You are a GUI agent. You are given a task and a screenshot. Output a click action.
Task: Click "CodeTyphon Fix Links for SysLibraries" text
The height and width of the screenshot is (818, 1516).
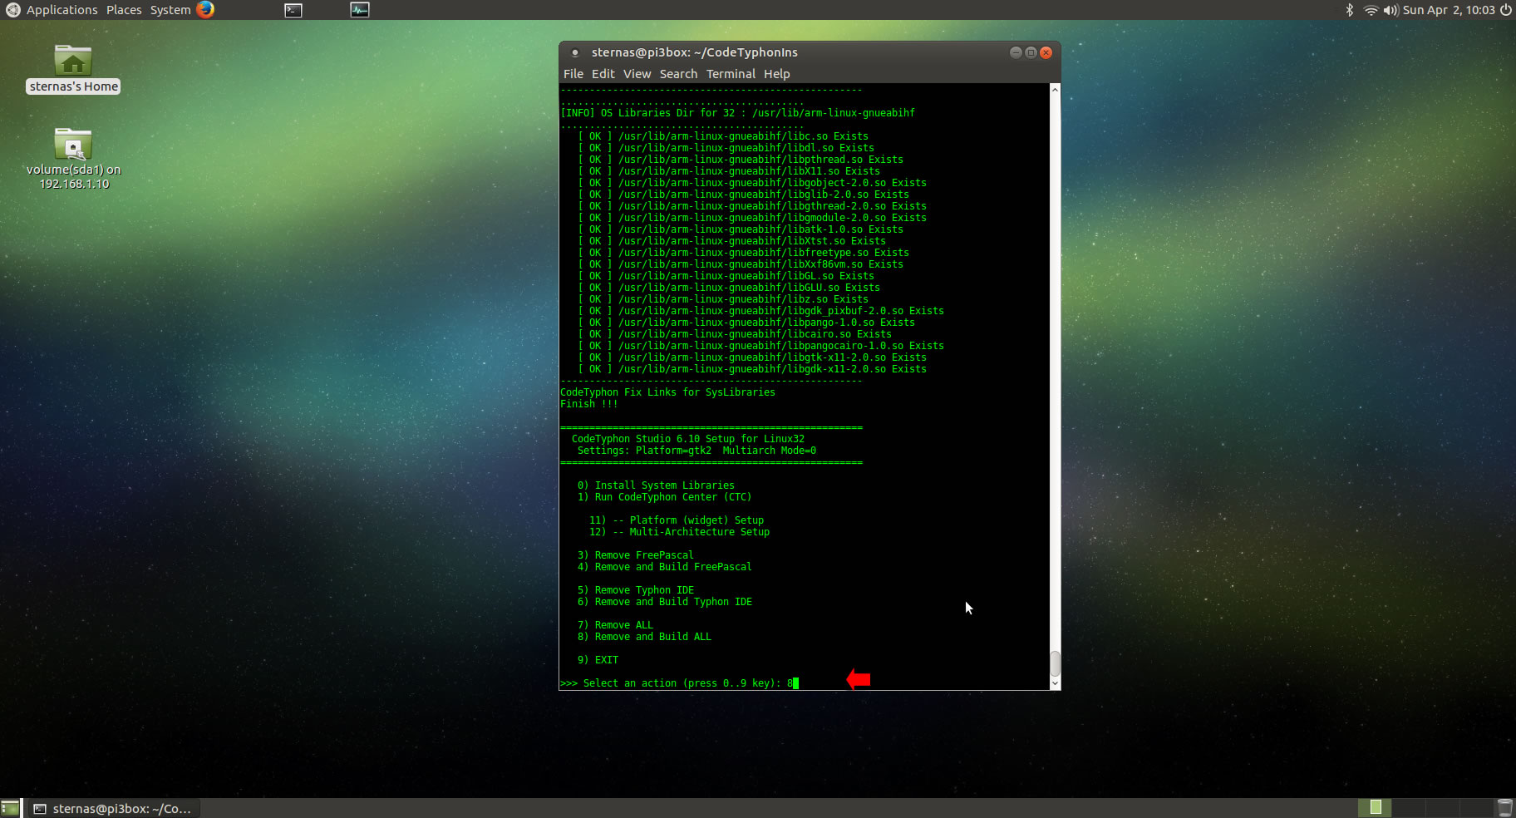(667, 392)
